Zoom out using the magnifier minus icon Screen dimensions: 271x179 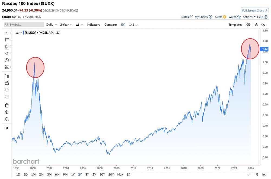click(7, 119)
